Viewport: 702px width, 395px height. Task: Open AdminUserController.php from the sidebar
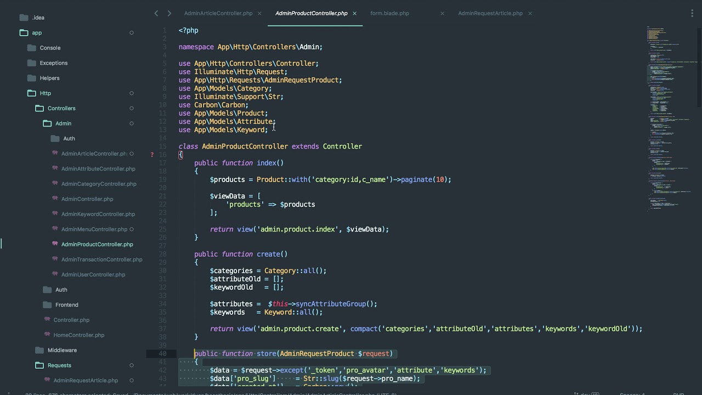(93, 274)
